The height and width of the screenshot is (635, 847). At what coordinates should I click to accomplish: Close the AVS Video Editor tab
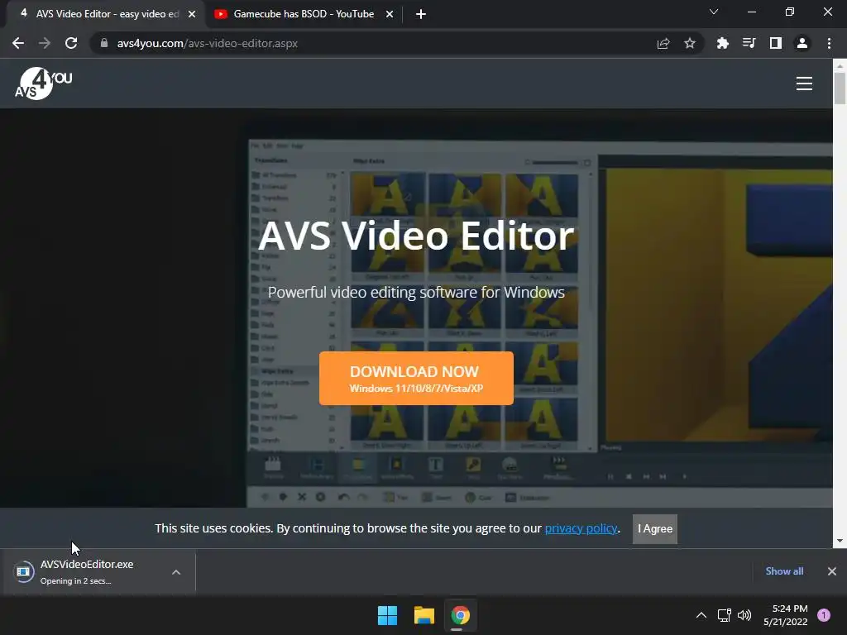click(192, 14)
